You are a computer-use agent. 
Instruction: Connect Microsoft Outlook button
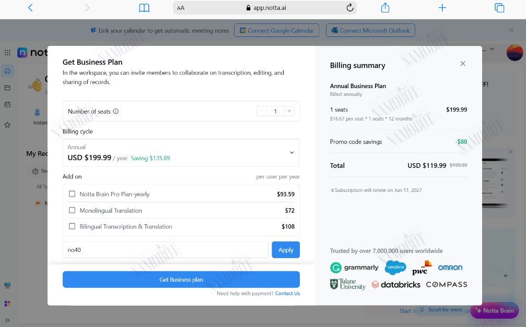pyautogui.click(x=370, y=30)
